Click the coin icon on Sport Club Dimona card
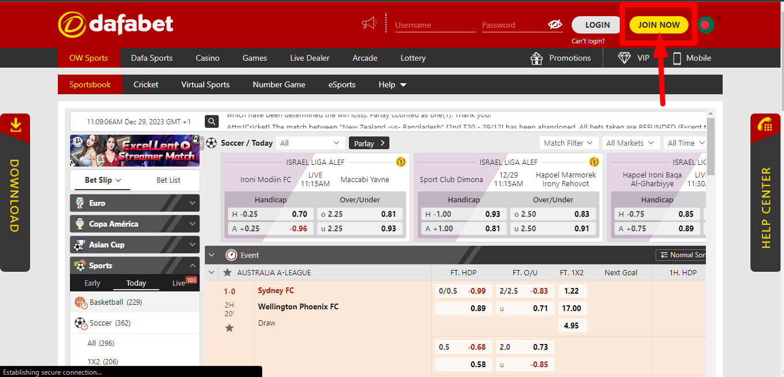 click(594, 162)
